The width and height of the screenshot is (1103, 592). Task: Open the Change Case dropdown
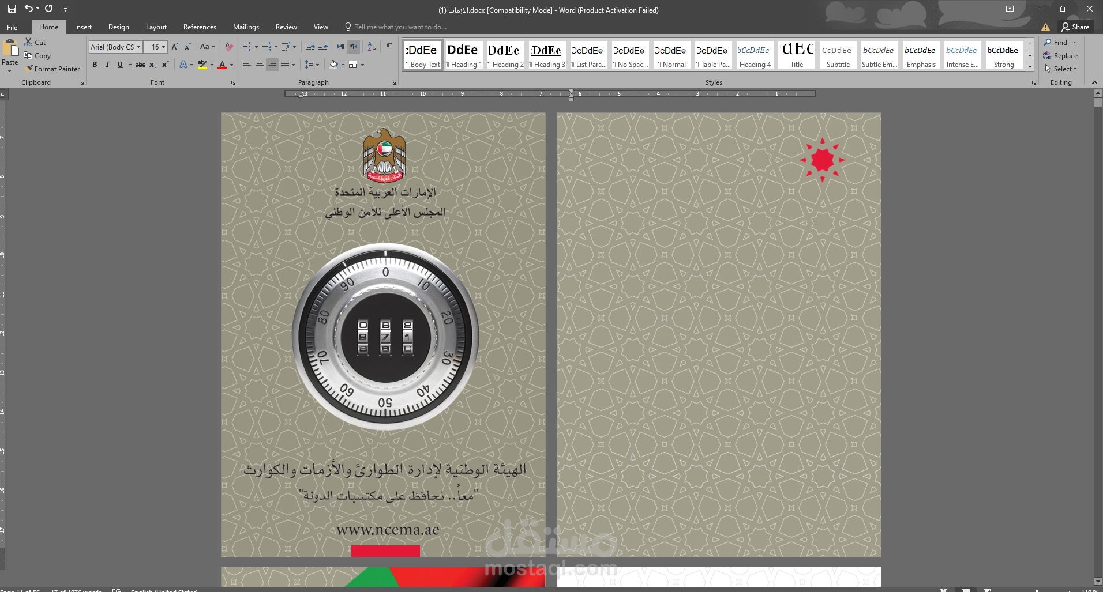(207, 47)
